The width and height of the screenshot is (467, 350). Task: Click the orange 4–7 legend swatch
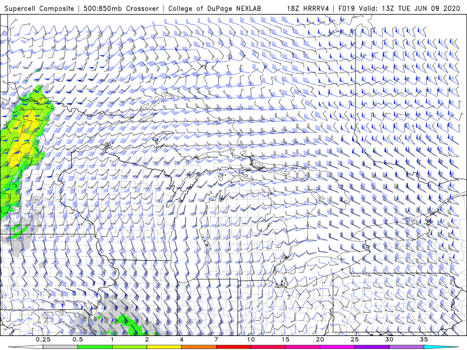coord(198,347)
